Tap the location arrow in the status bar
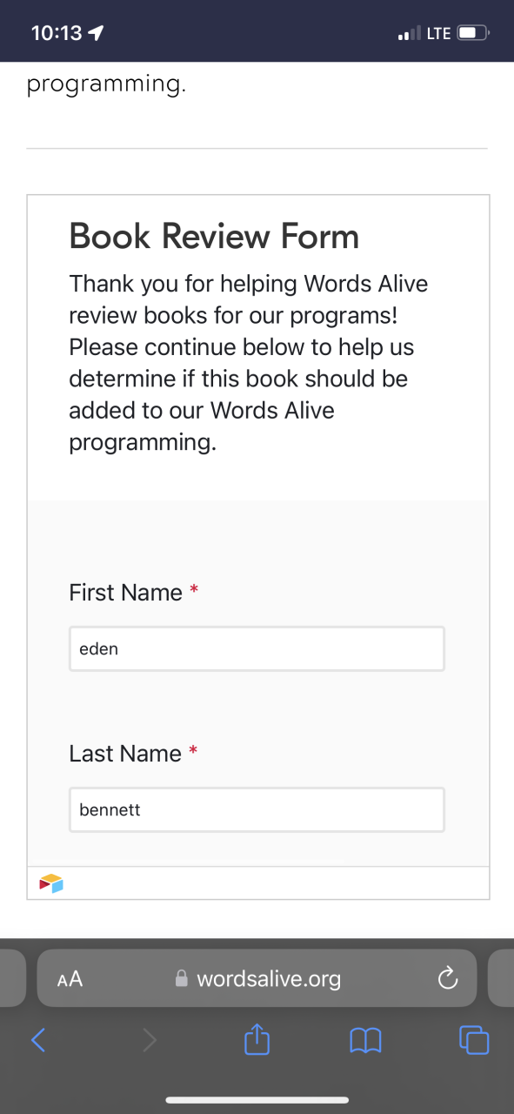514x1114 pixels. coord(96,33)
